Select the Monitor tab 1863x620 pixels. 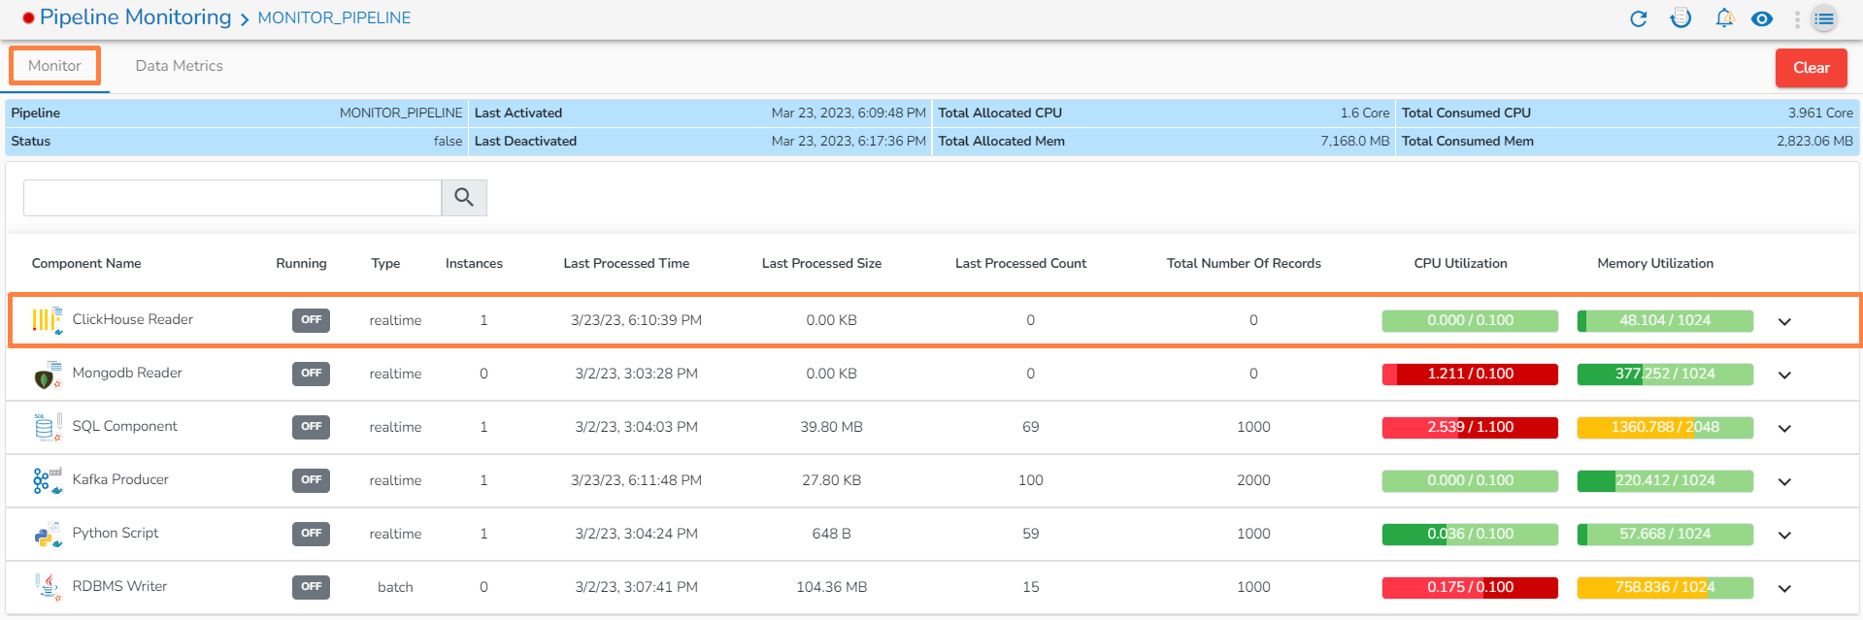point(54,66)
